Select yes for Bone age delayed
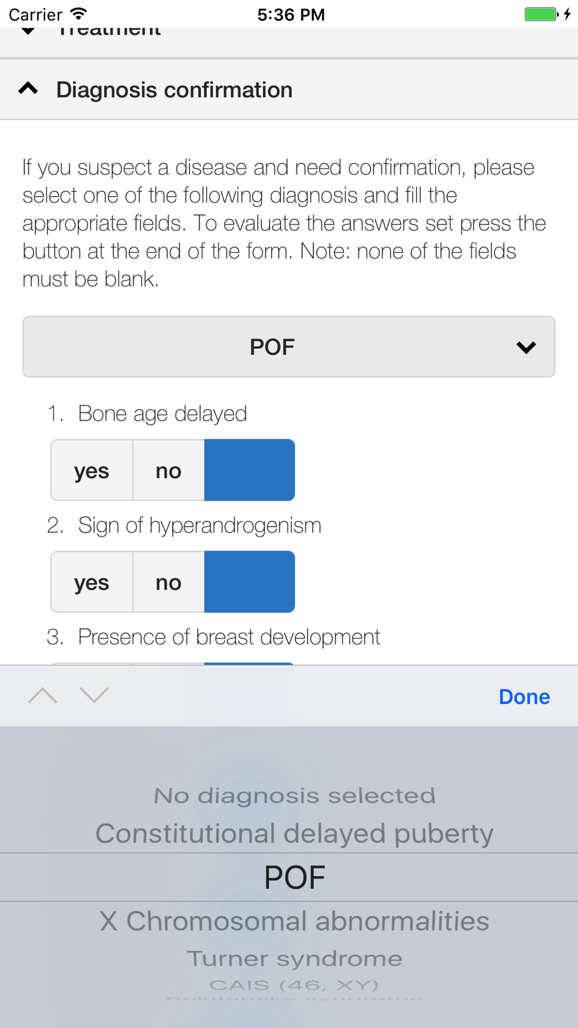This screenshot has width=578, height=1028. pos(92,471)
